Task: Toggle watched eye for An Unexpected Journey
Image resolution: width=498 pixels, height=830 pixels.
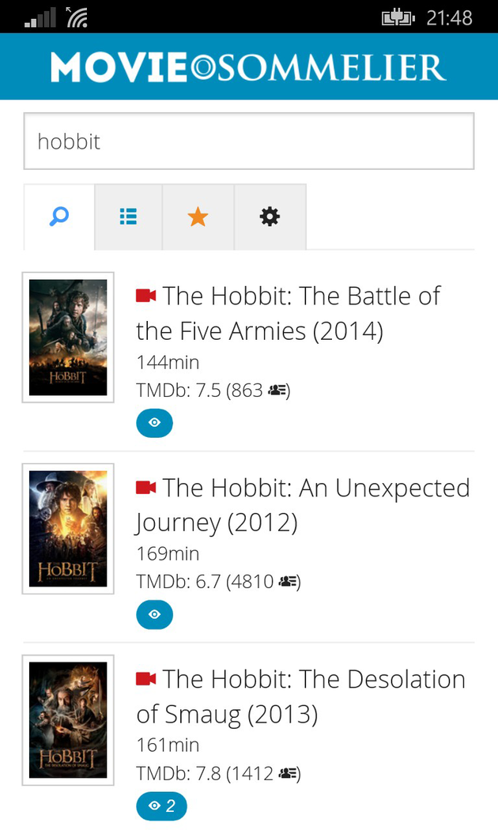Action: 154,614
